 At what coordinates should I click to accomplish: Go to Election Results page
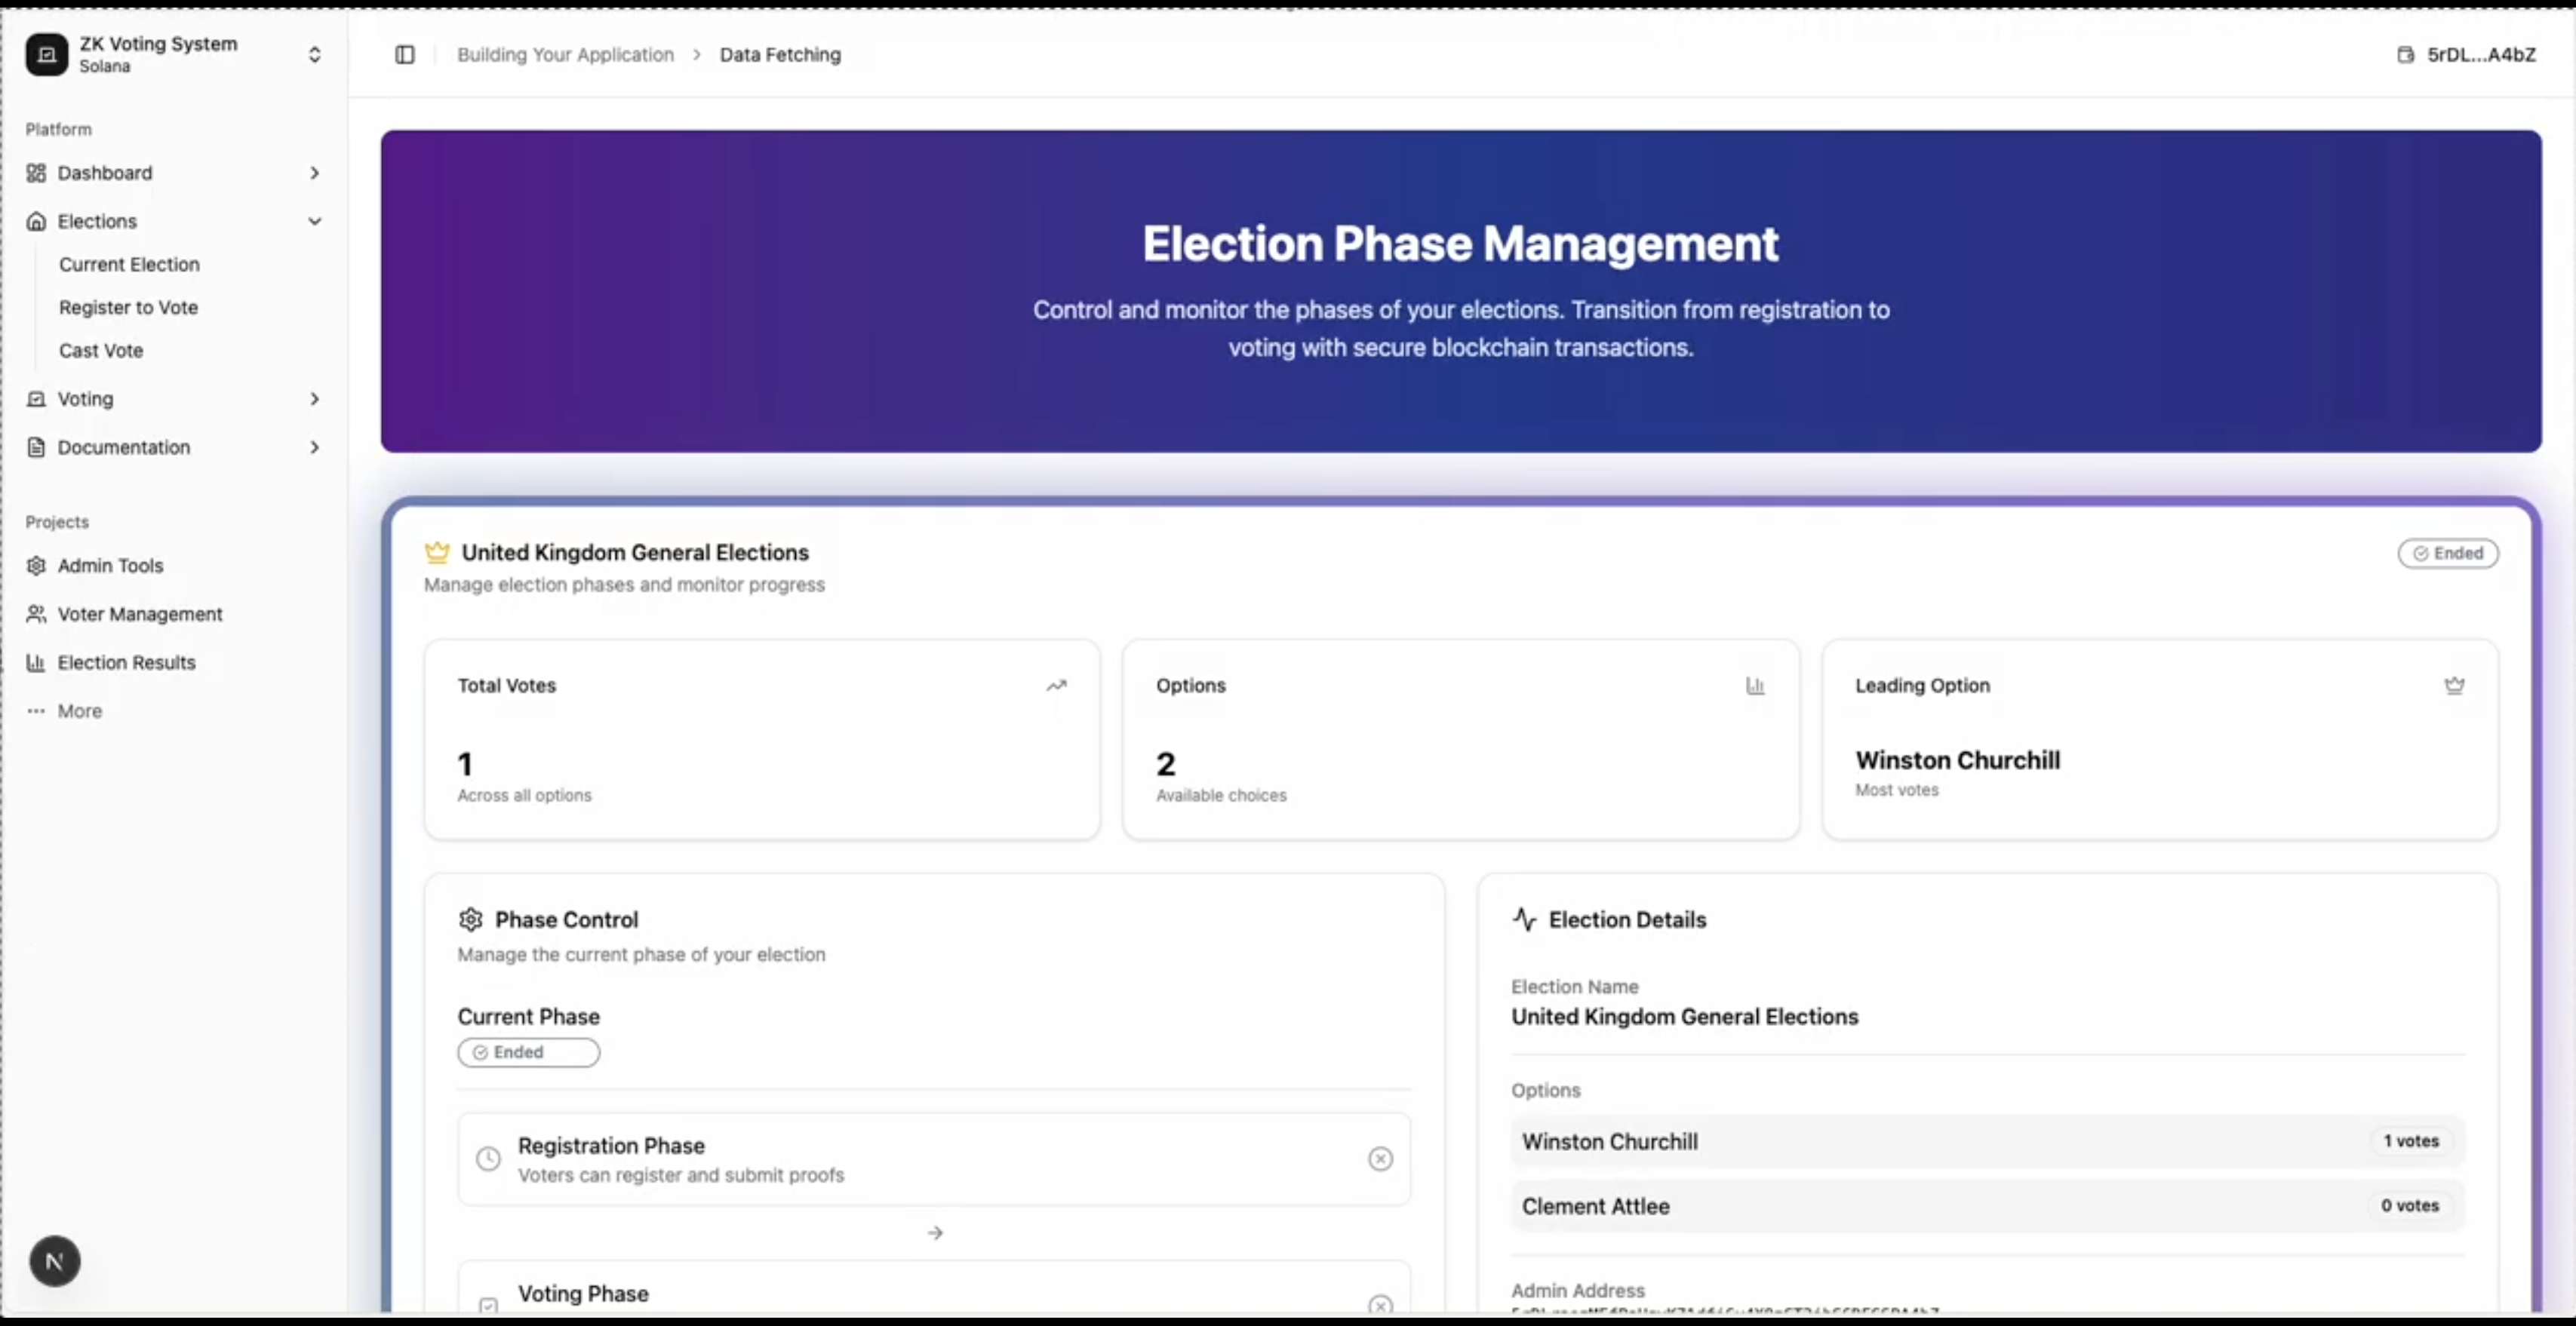point(126,662)
